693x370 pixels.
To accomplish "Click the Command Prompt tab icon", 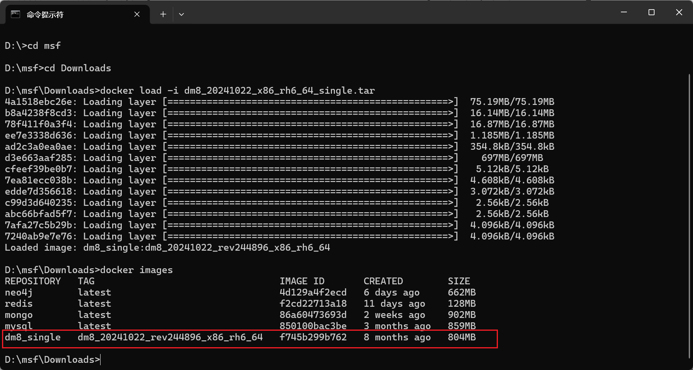I will pyautogui.click(x=15, y=14).
